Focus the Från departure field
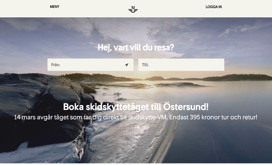The width and height of the screenshot is (272, 165). click(91, 65)
